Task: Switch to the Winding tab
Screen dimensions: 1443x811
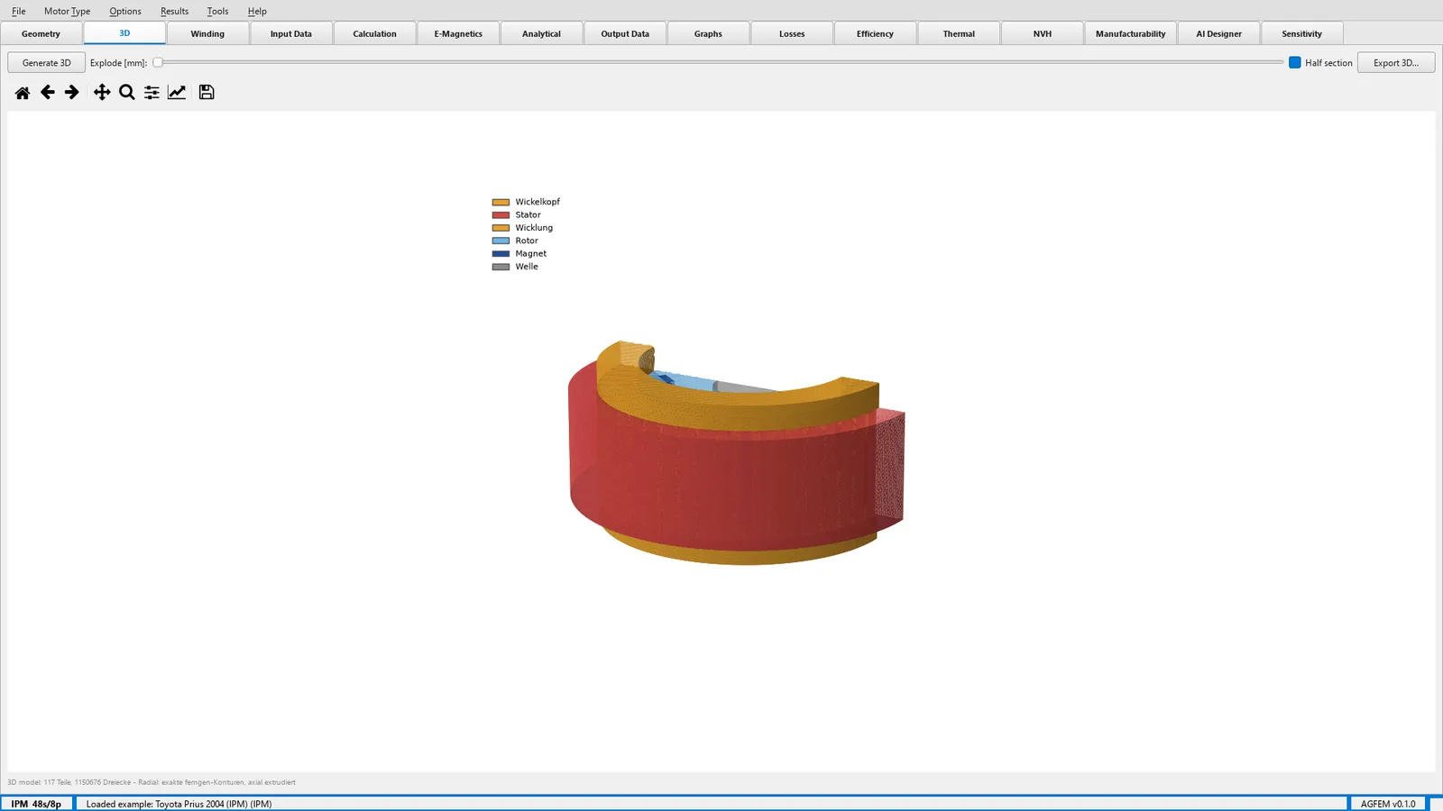Action: 207,33
